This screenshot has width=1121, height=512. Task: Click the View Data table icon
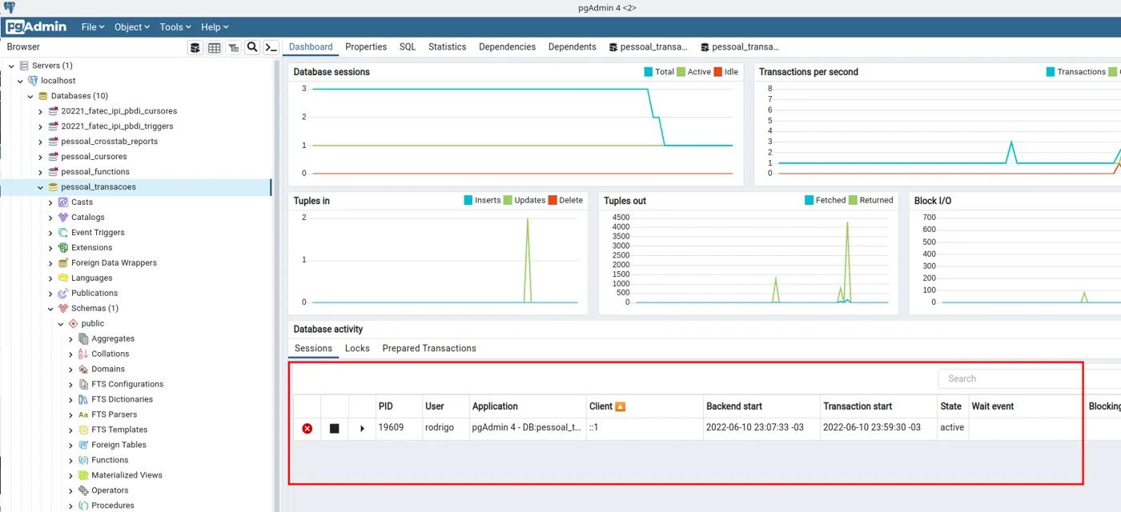click(x=215, y=48)
